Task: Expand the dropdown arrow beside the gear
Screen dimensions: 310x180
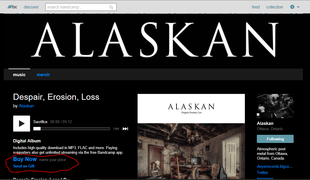Action: click(x=298, y=7)
